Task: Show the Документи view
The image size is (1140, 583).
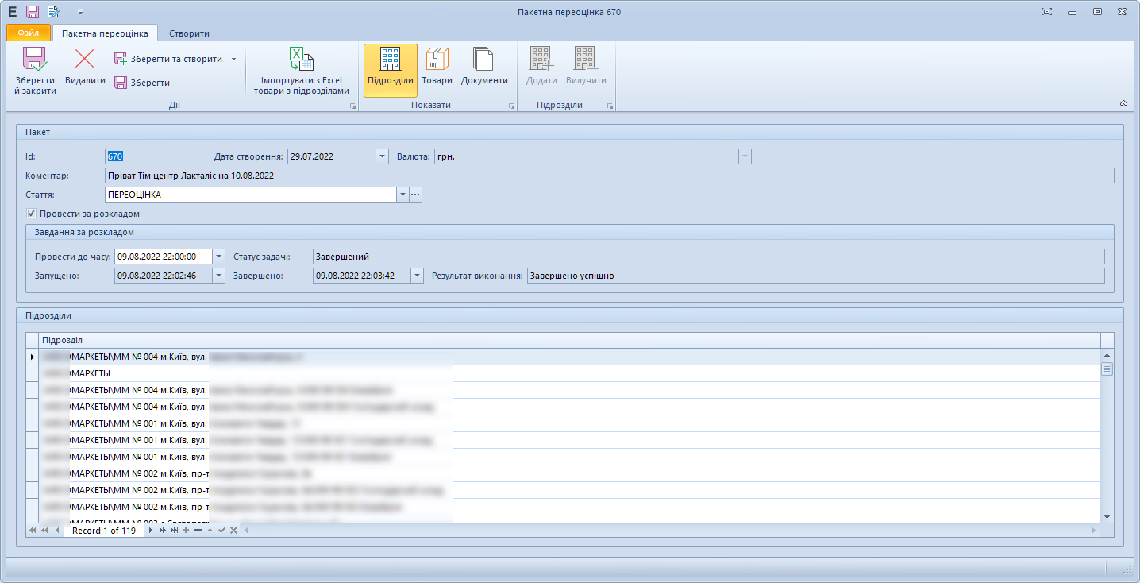Action: click(484, 67)
